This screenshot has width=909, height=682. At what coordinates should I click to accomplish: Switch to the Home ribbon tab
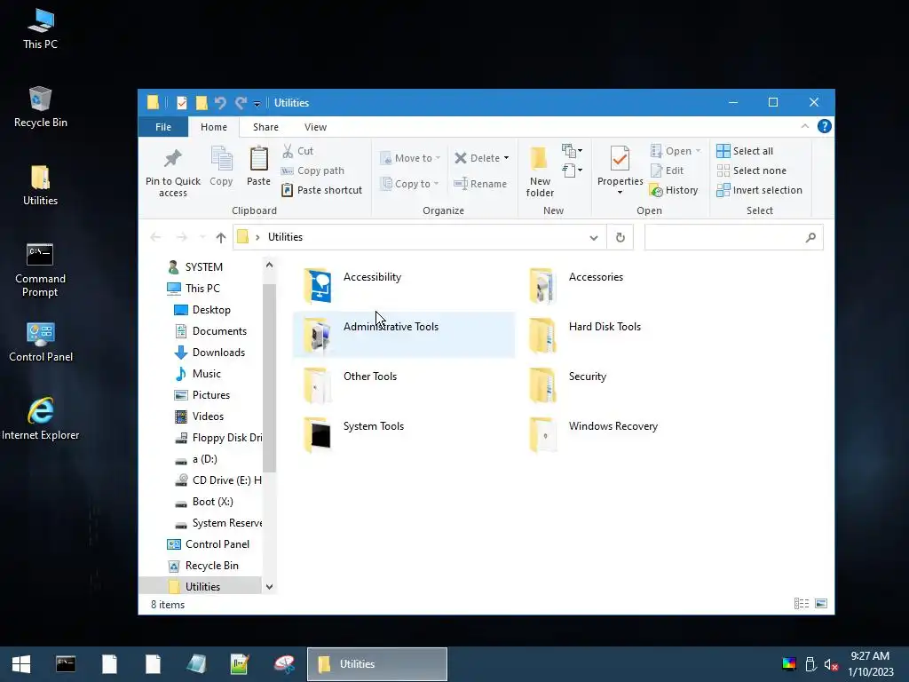pos(214,127)
